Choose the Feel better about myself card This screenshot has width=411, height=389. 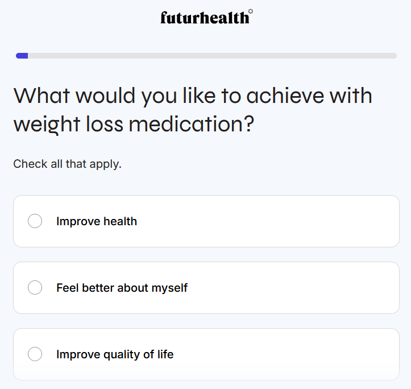click(x=284, y=288)
